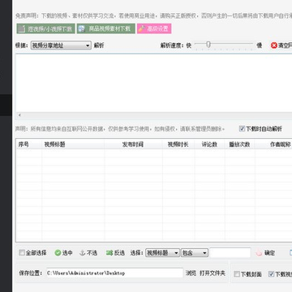Toggle the 下载封面 checkbox
The width and height of the screenshot is (292, 292).
click(x=237, y=274)
